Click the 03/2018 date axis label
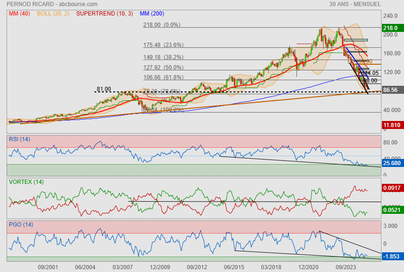This screenshot has height=272, width=404. coord(272,267)
